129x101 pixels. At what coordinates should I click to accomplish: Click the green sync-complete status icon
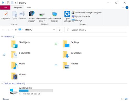56,44
